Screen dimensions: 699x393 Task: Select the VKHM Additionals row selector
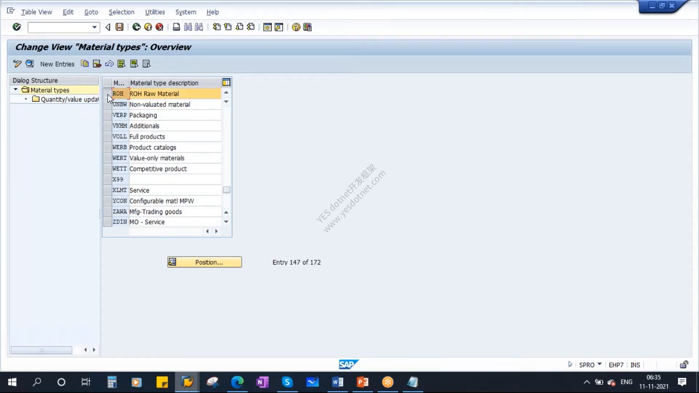point(107,126)
